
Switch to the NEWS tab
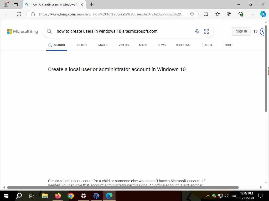[x=162, y=45]
